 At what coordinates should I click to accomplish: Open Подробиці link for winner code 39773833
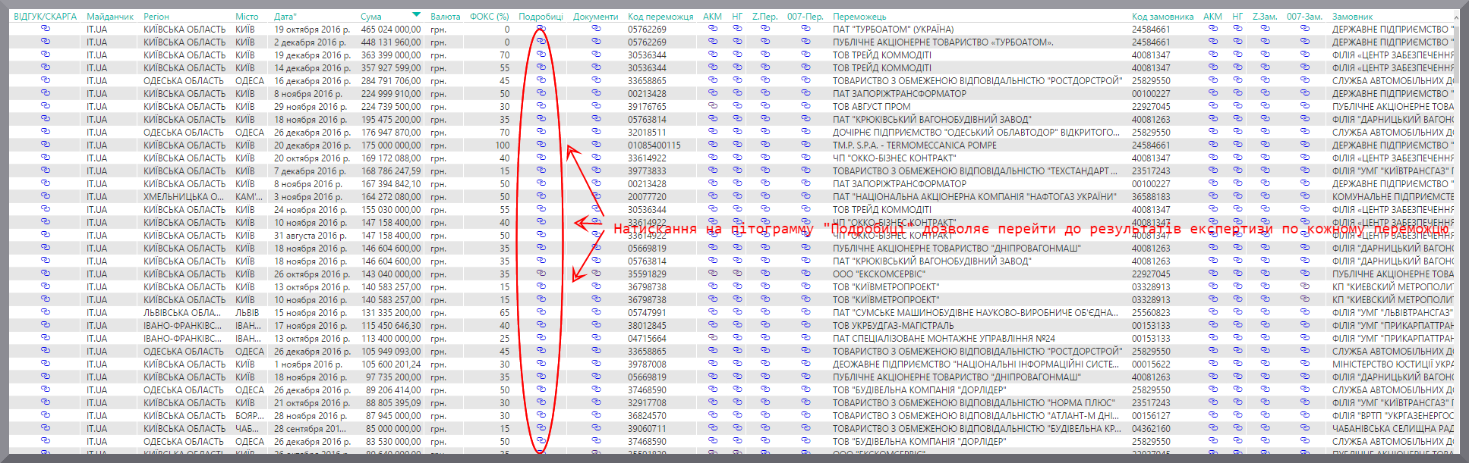tap(541, 170)
